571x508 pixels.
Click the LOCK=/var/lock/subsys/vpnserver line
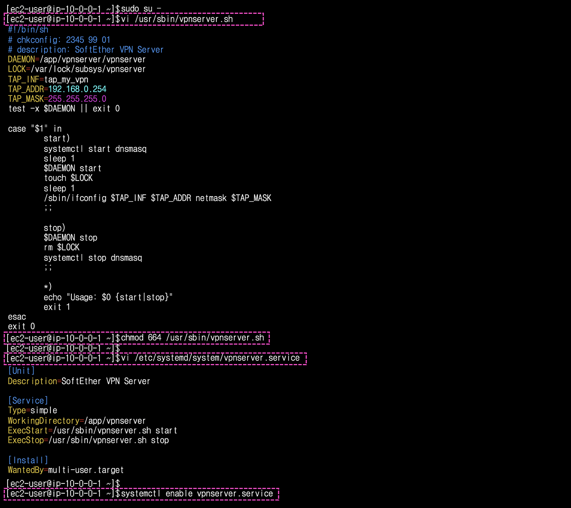click(77, 69)
